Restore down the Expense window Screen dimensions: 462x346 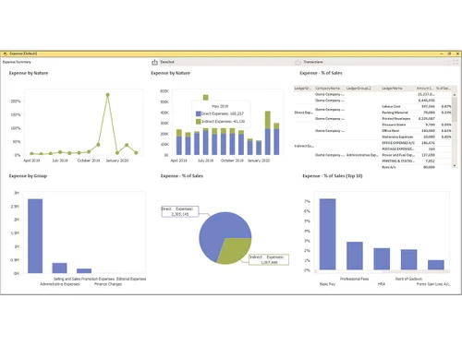[x=449, y=54]
